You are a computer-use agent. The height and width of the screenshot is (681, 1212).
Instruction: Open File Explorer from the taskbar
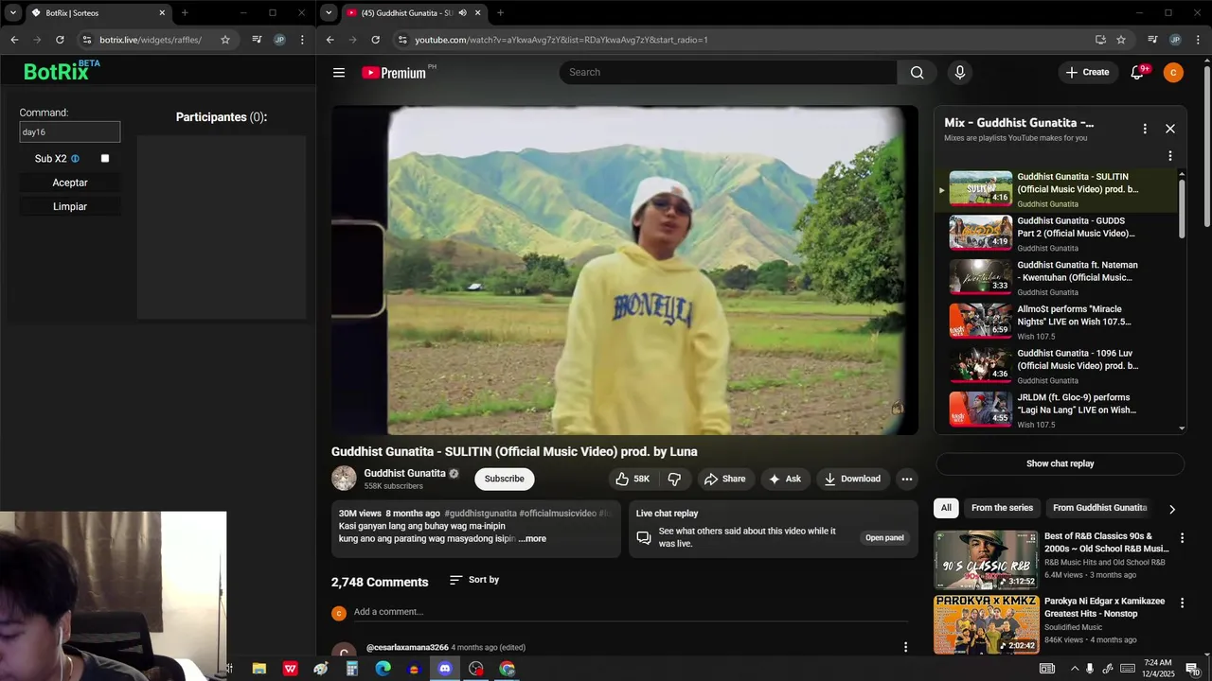click(258, 669)
